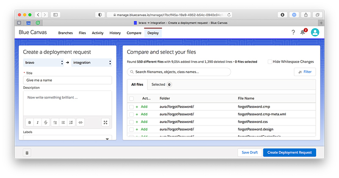The image size is (339, 178).
Task: Click Save Draft
Action: [250, 153]
